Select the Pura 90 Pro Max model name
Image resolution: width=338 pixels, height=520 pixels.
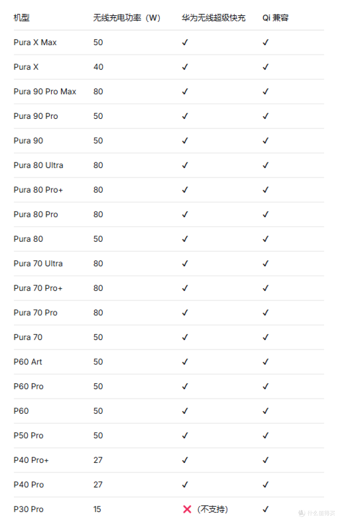tap(45, 91)
